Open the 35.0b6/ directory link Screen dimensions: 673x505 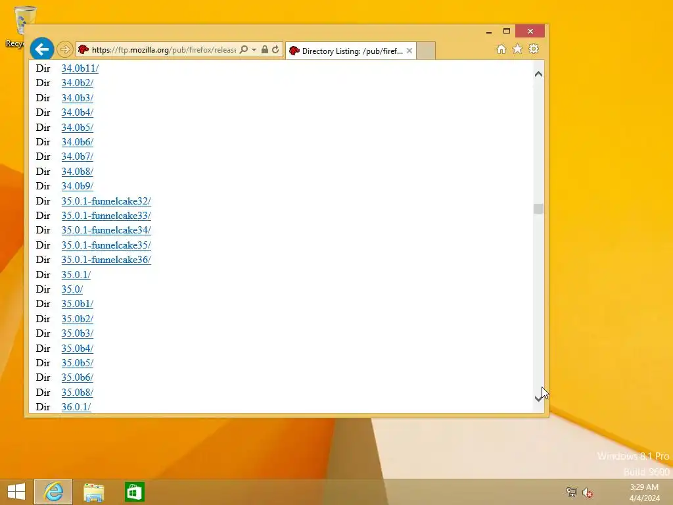pos(78,377)
